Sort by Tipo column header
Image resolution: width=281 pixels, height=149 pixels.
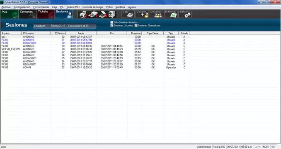coord(171,33)
